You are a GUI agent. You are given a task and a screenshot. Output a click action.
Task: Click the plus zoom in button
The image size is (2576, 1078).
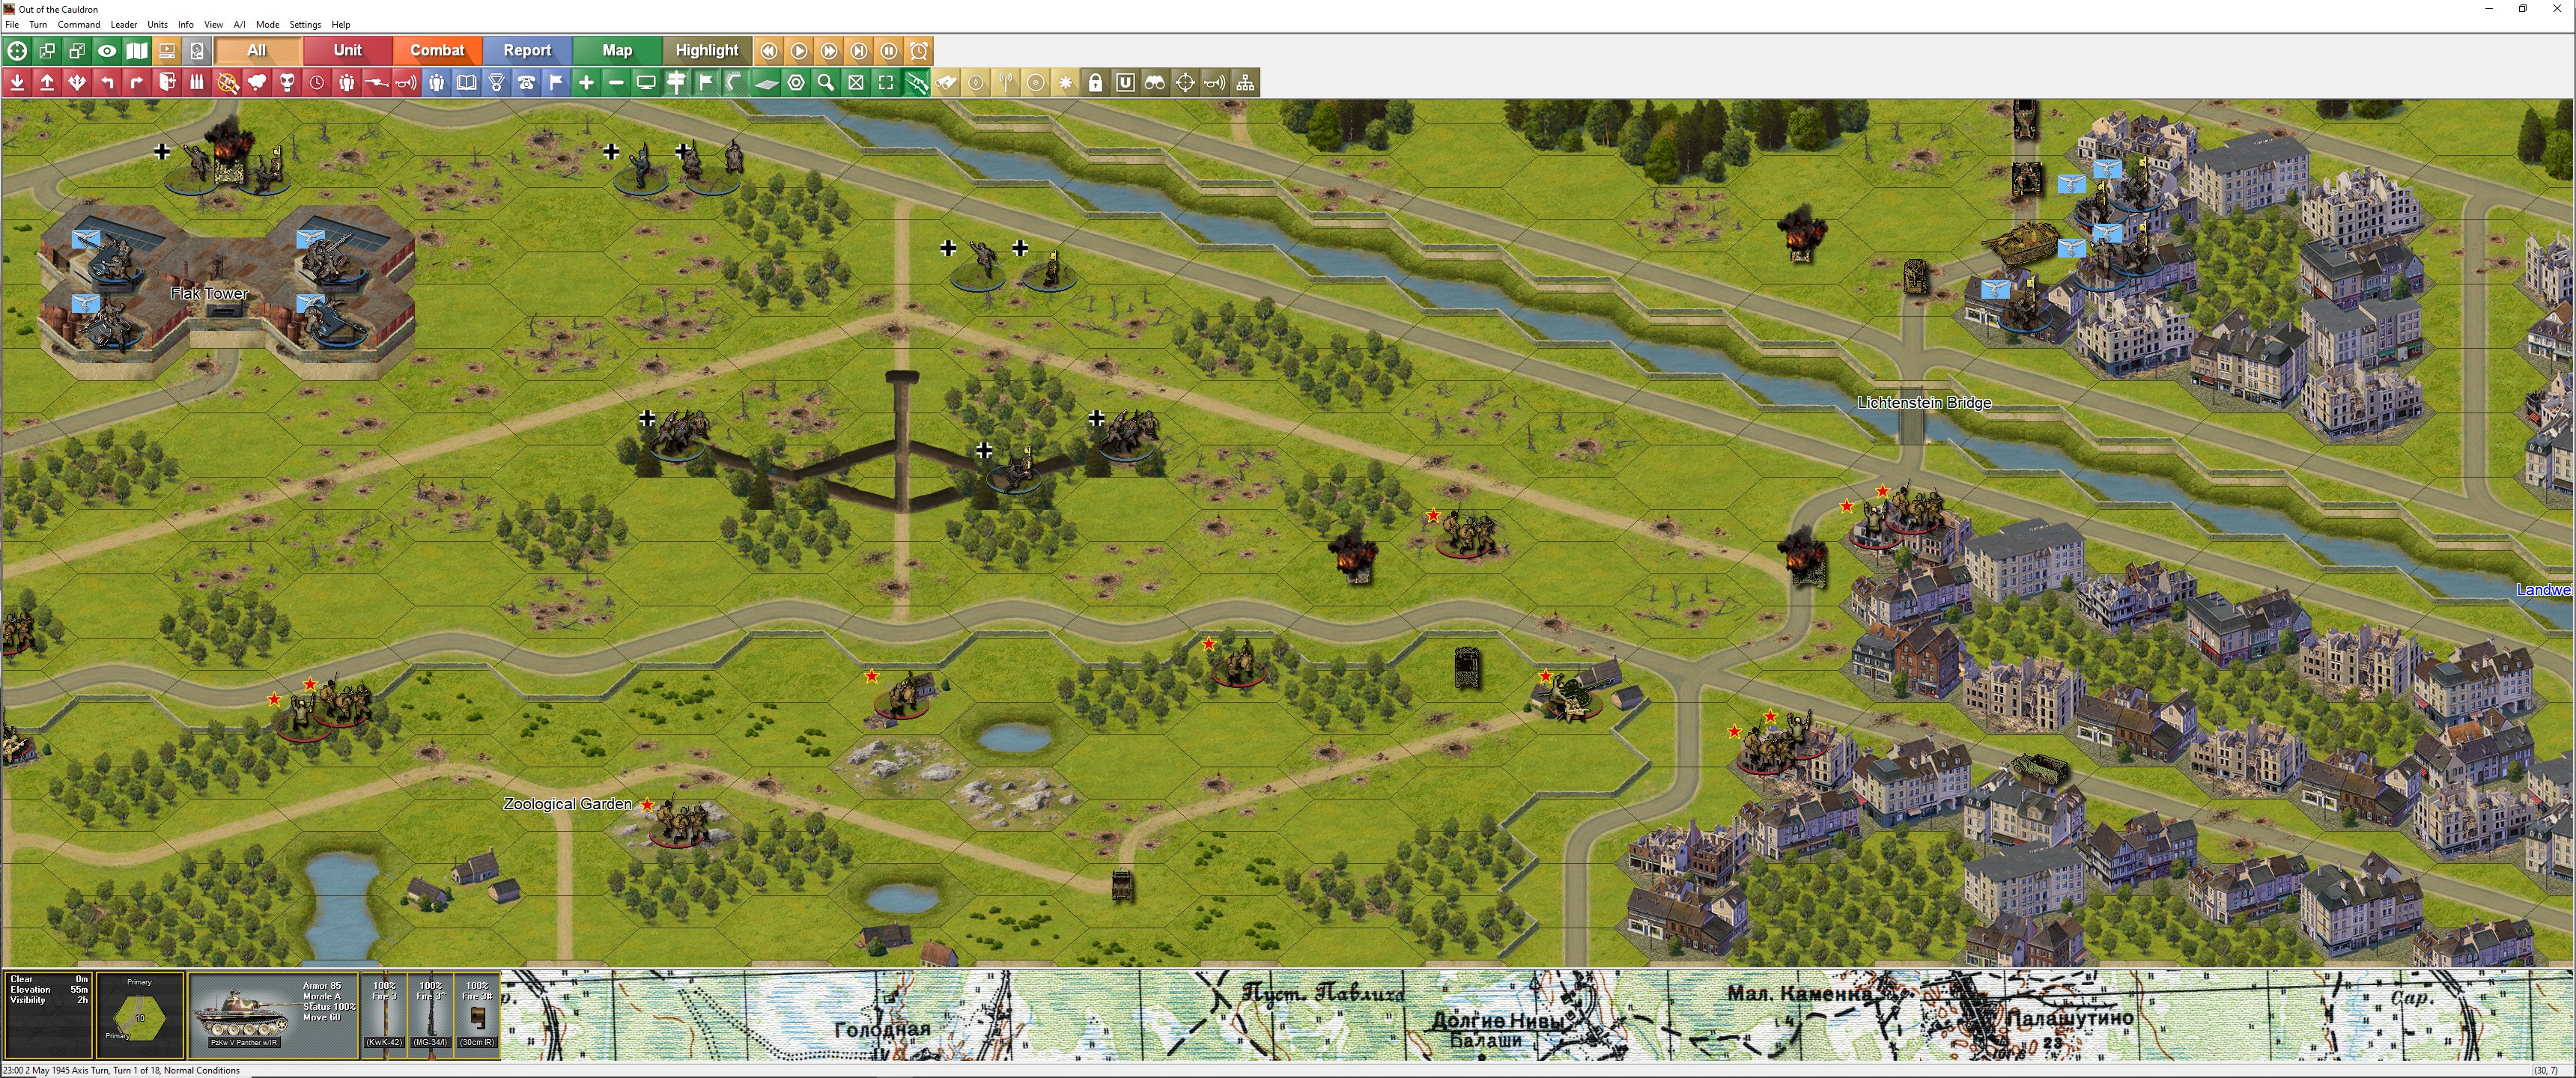tap(586, 83)
